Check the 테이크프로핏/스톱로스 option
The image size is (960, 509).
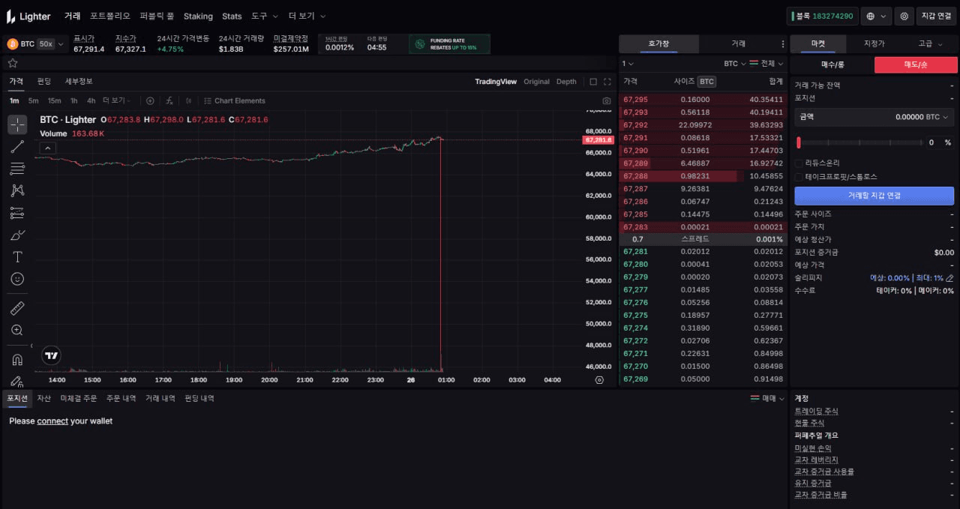(x=799, y=177)
